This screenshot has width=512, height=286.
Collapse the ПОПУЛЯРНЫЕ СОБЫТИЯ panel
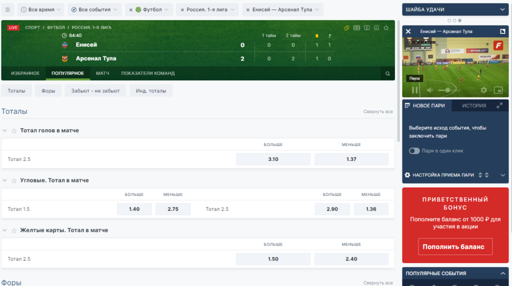tap(502, 273)
